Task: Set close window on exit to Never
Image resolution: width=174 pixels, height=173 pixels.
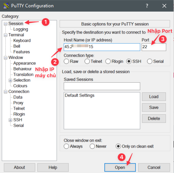Action: 92,146
